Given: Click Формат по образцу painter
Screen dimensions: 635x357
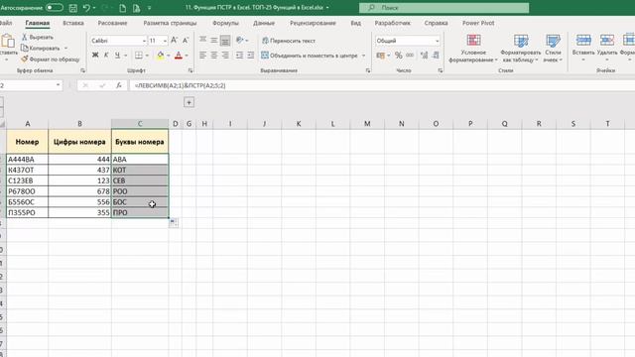Looking at the screenshot, I should 51,59.
